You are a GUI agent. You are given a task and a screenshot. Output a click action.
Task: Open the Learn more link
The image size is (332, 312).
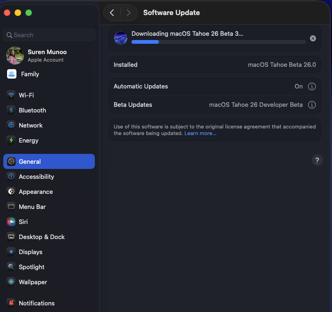click(x=201, y=133)
